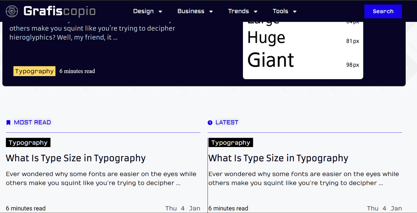This screenshot has height=213, width=417.
Task: Open the Tools menu item
Action: pos(280,11)
